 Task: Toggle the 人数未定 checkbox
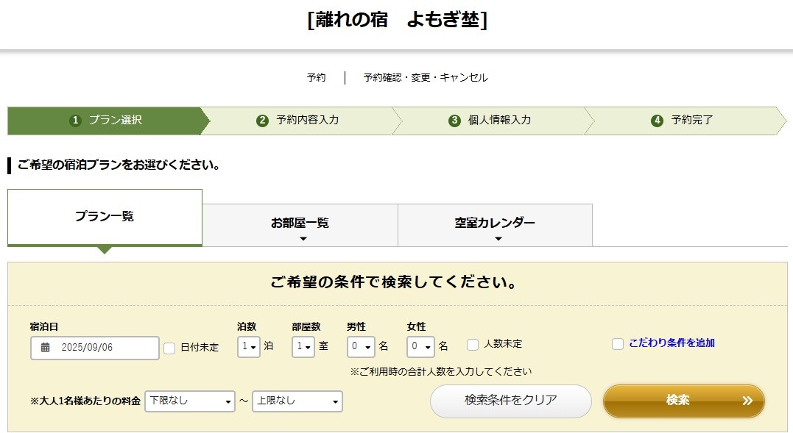473,345
